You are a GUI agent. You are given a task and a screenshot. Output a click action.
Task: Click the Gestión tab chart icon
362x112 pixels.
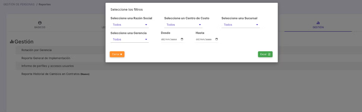coord(318,23)
